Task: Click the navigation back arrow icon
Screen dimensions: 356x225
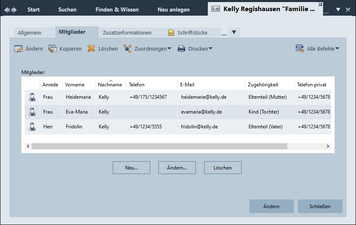Action: 7,10
